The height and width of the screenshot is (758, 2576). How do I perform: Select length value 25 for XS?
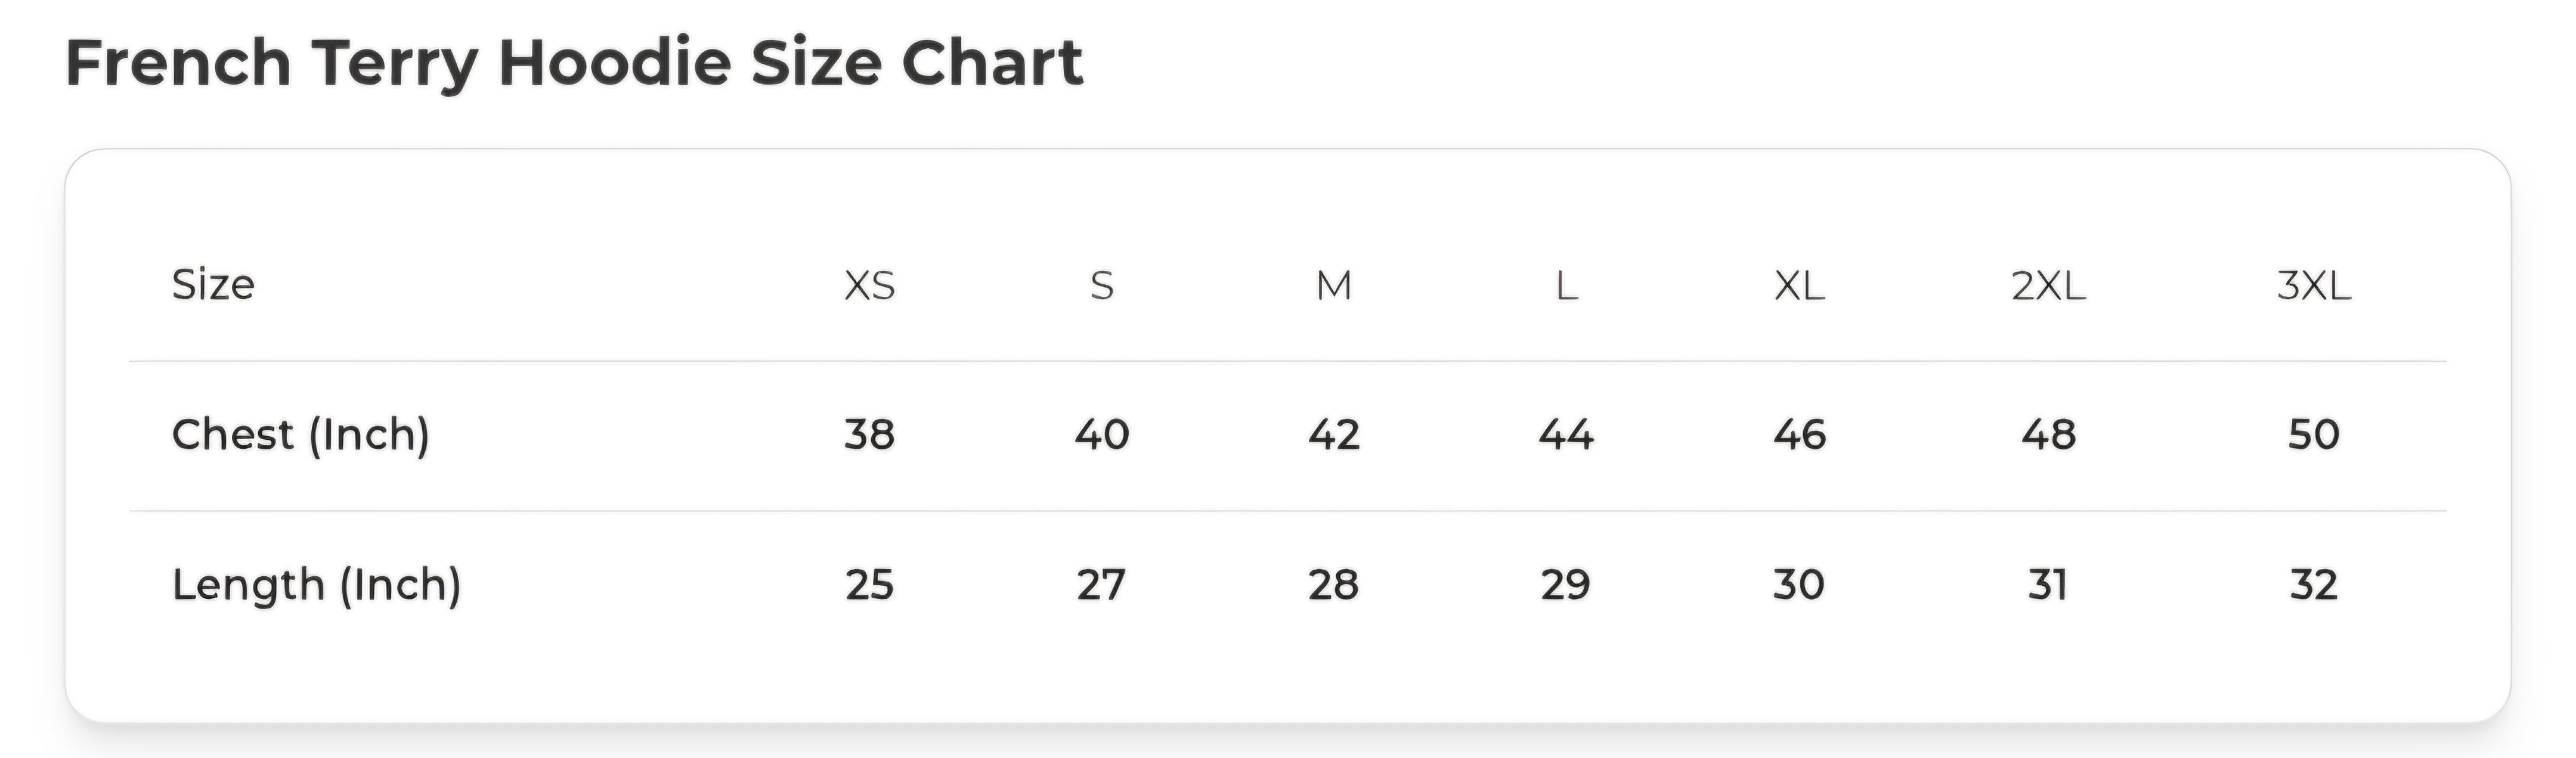[869, 585]
